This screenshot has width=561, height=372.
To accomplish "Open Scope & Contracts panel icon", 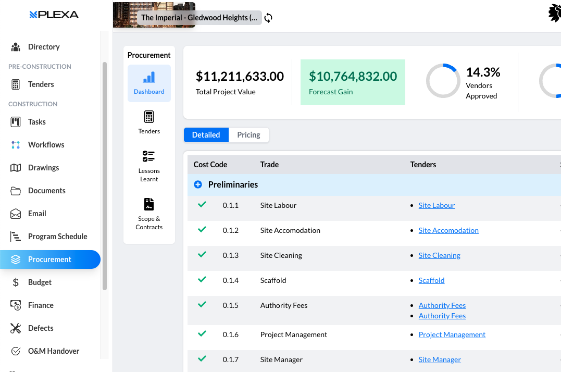I will point(149,204).
